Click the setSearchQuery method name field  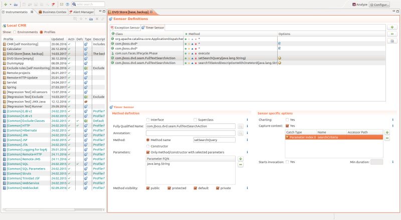point(215,140)
